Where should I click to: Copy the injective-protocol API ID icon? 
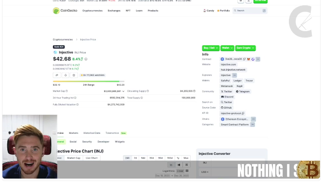[x=243, y=113]
